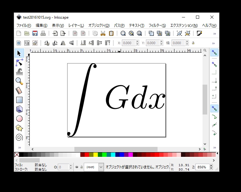Image resolution: width=241 pixels, height=192 pixels.
Task: Open the XML editor pencil icon
Action: point(199,33)
